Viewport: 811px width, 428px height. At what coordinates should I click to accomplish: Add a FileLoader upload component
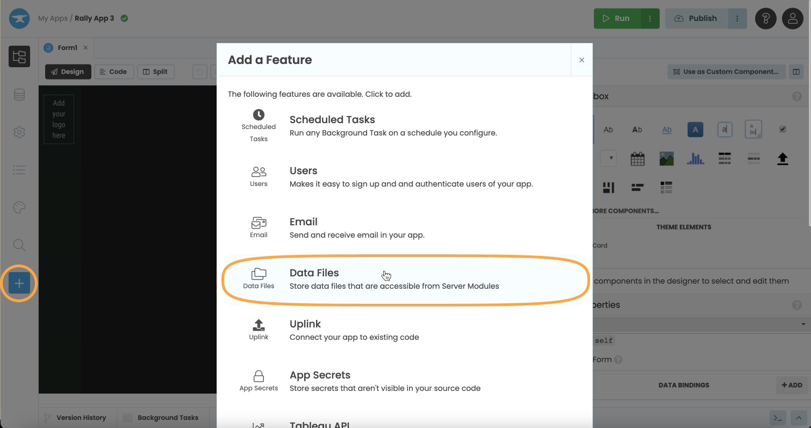[783, 158]
